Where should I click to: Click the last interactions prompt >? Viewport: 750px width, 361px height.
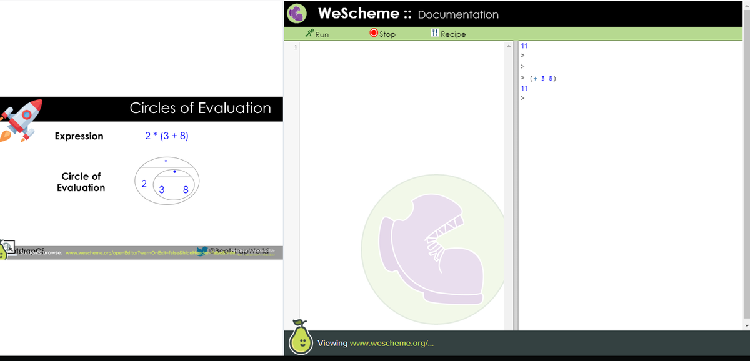pos(523,98)
